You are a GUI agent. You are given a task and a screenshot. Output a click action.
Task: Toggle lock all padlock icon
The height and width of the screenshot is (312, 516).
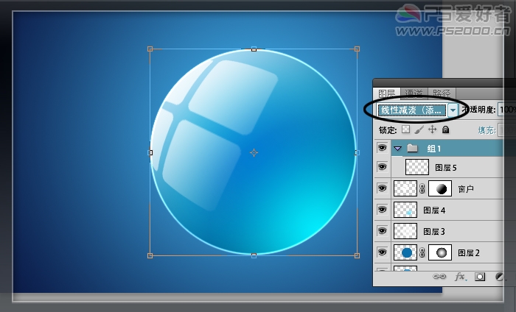445,130
